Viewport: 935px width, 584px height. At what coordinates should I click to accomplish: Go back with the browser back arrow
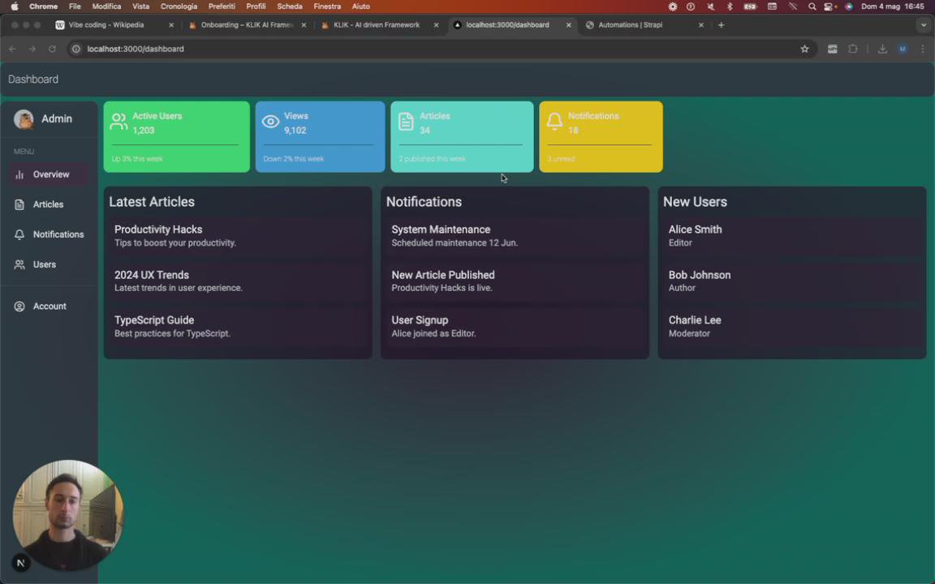[12, 49]
